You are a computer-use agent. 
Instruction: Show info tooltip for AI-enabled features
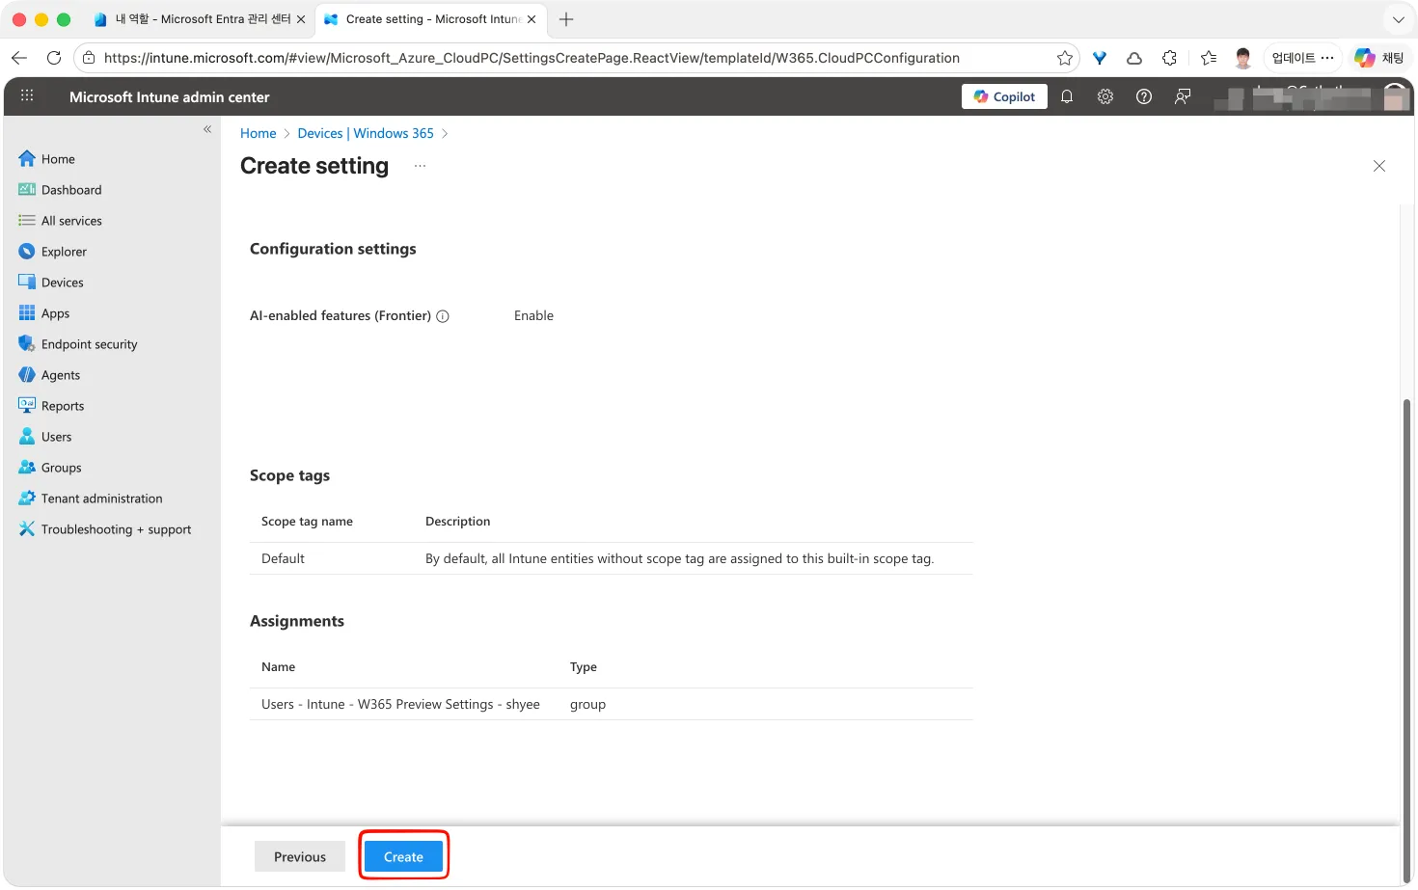(x=443, y=316)
